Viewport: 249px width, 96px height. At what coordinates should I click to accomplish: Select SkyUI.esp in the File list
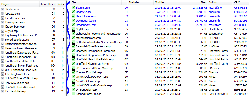click(x=82, y=29)
